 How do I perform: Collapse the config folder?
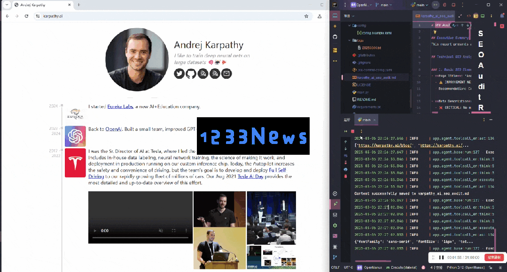[349, 25]
